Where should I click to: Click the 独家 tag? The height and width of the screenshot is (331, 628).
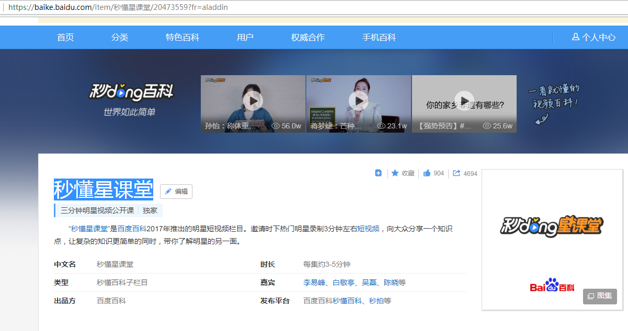click(150, 210)
